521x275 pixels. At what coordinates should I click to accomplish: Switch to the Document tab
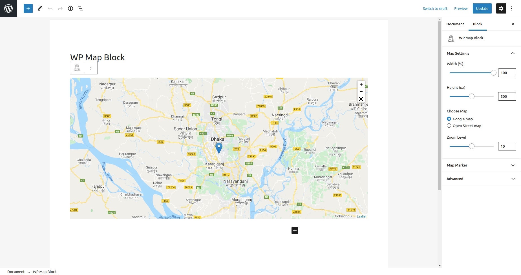[x=455, y=24]
